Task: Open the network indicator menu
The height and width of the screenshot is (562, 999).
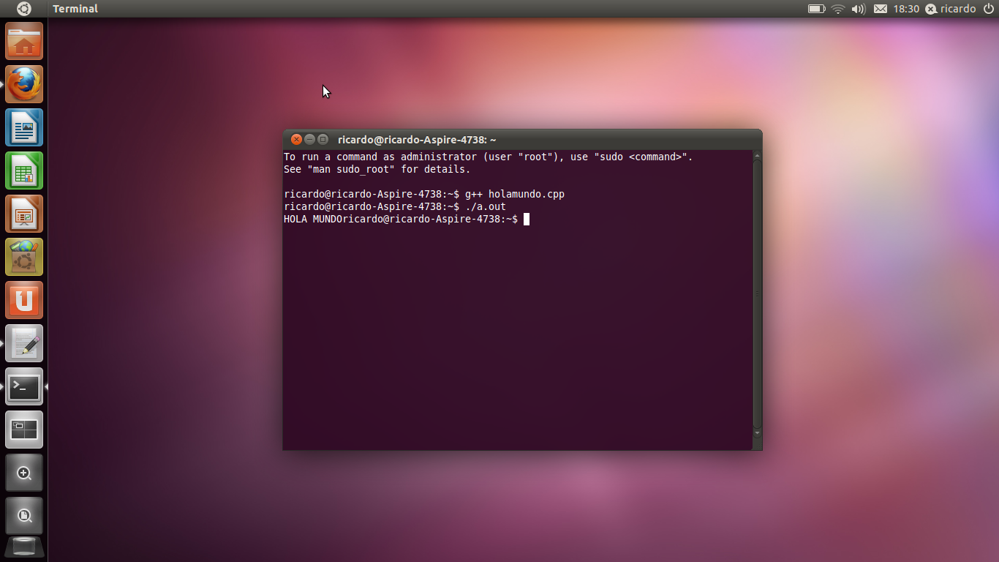Action: (837, 9)
